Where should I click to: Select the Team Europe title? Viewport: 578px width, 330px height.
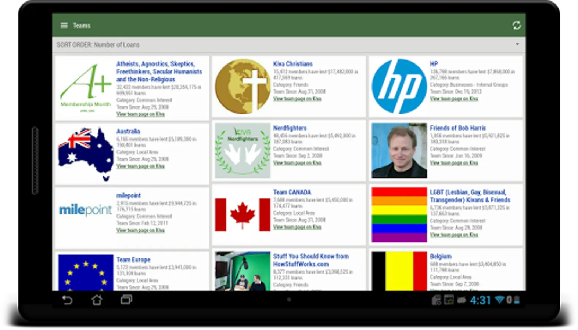[x=133, y=260]
